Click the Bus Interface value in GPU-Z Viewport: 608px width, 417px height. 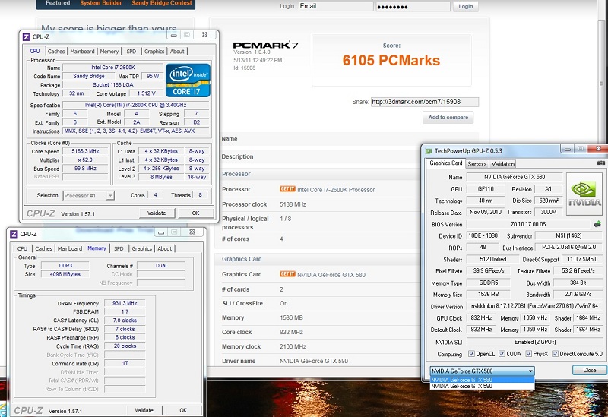(x=568, y=247)
